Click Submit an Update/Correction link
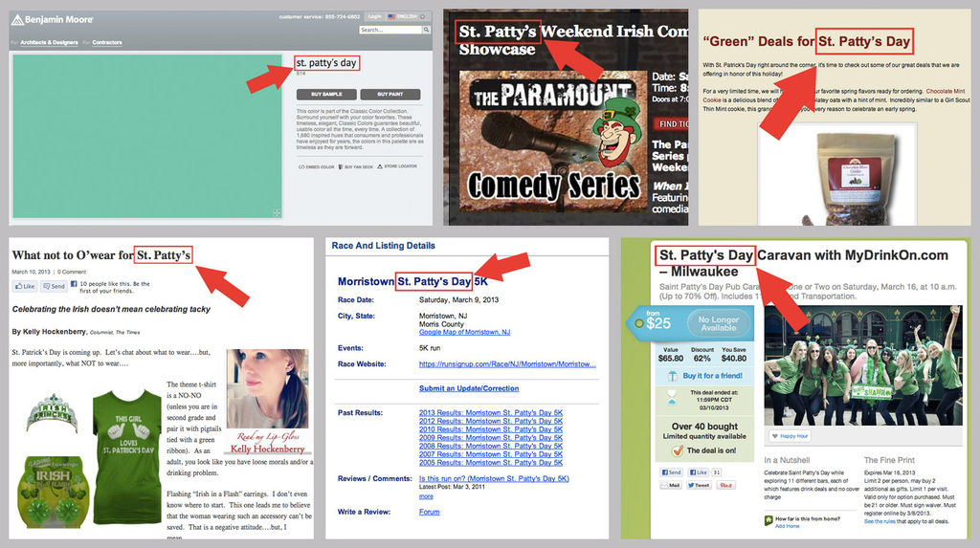 point(469,388)
